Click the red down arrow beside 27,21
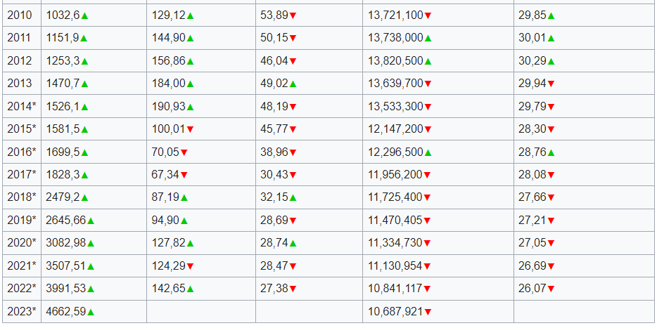 [x=551, y=221]
